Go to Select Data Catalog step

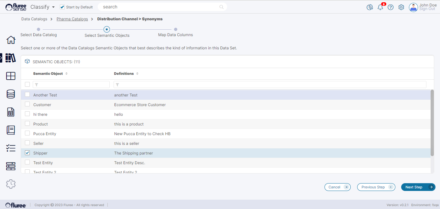click(x=38, y=29)
